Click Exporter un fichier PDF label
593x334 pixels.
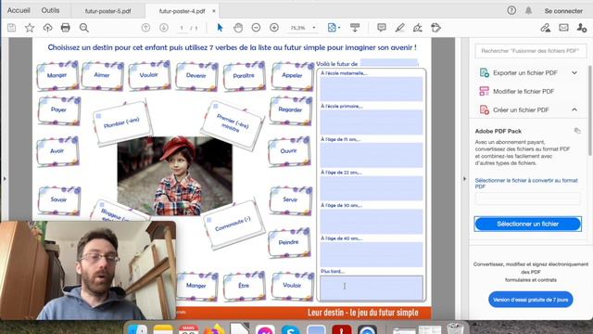coord(525,72)
